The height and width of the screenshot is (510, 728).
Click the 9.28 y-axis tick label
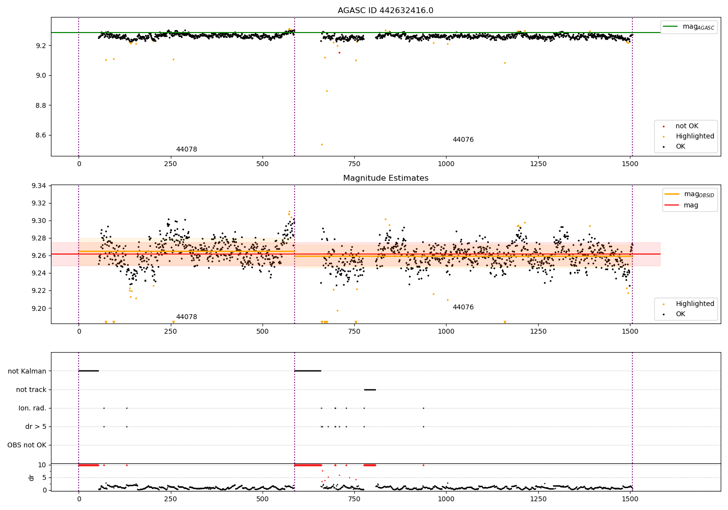coord(38,238)
